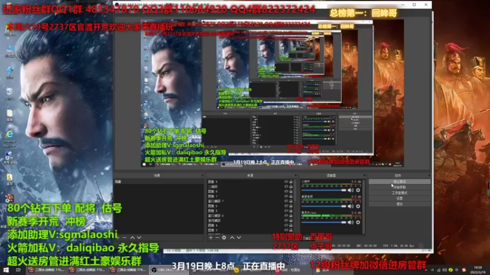The height and width of the screenshot is (275, 490).
Task: Hide the 窗口捕获 6 source
Action: 286,216
